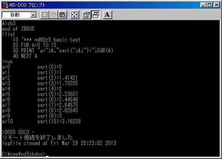Screen dimensions: 222x159
Task: Click the Copy toolbar icon
Action: point(54,15)
